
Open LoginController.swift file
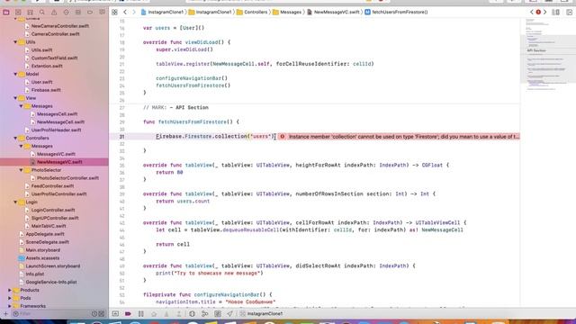tap(53, 210)
